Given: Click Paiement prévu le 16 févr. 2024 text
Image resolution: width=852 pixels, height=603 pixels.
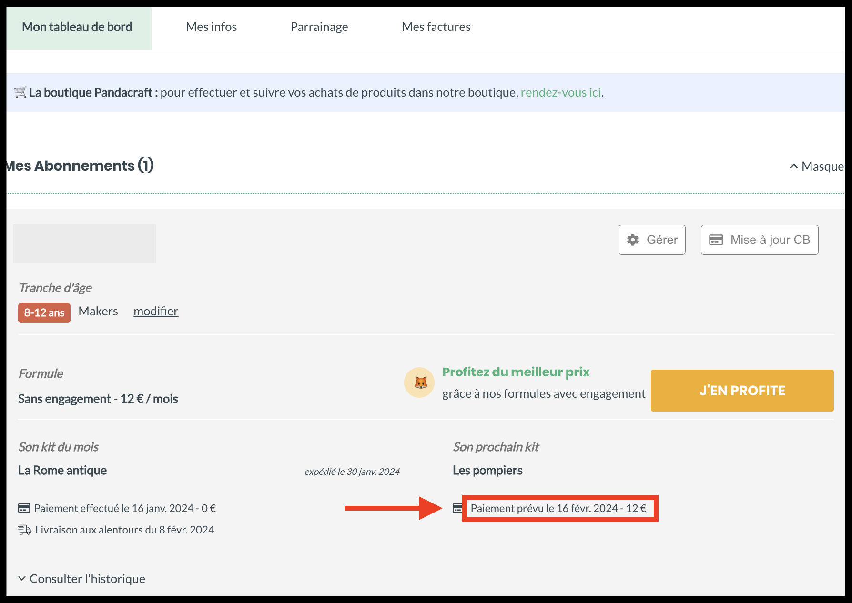Looking at the screenshot, I should (x=558, y=508).
